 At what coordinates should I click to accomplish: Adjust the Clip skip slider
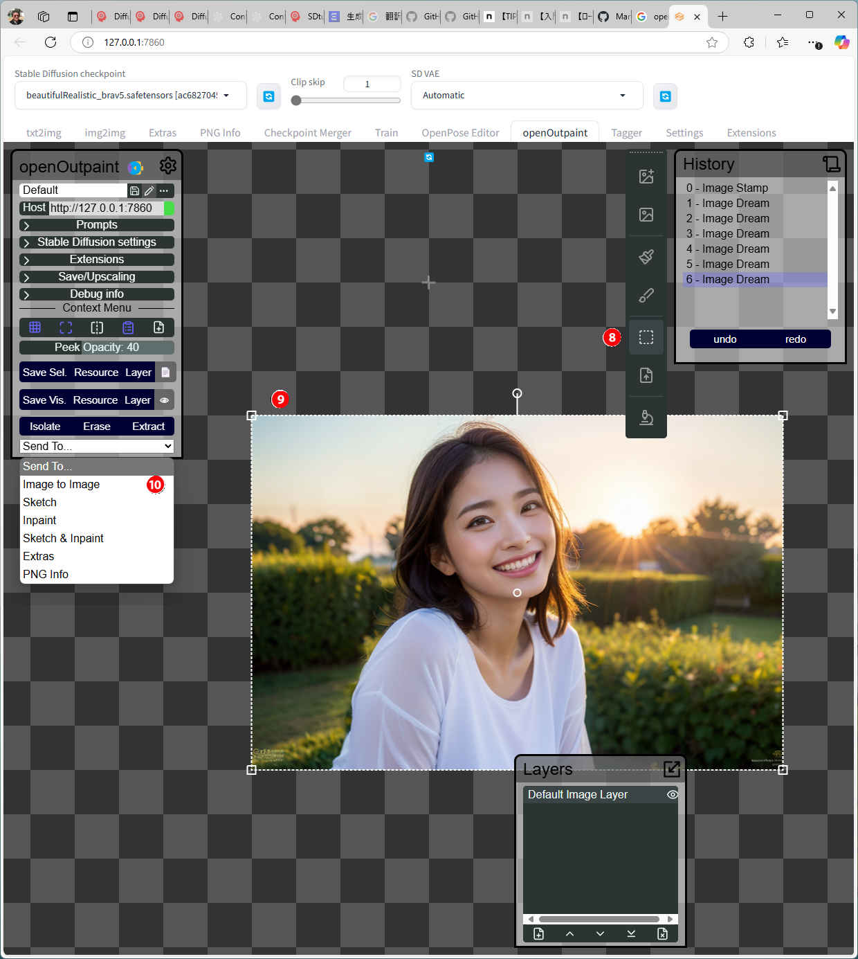pos(296,100)
